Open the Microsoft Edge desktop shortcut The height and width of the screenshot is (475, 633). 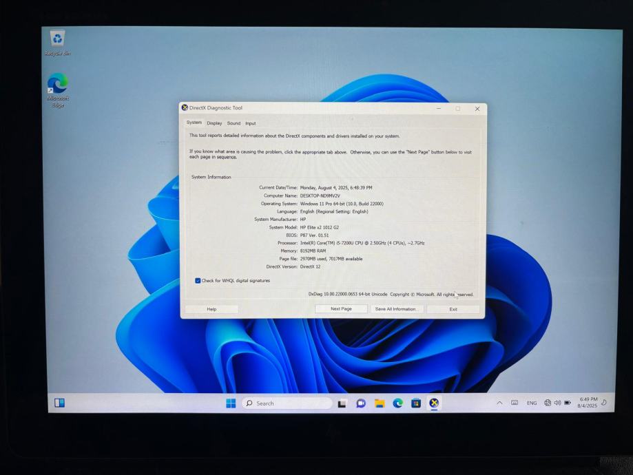57,90
